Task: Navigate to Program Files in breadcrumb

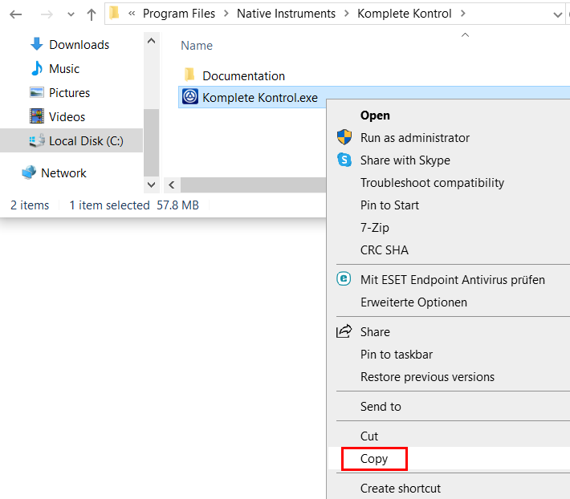Action: coord(179,14)
